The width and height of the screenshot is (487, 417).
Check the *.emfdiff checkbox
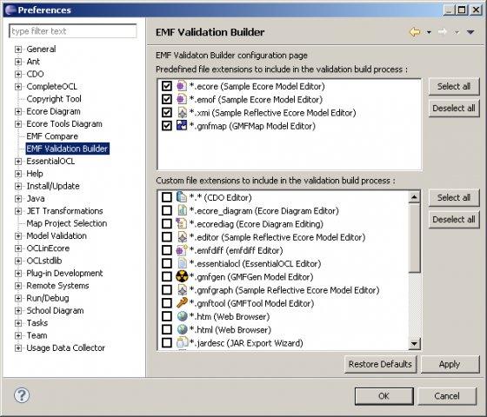tap(167, 250)
